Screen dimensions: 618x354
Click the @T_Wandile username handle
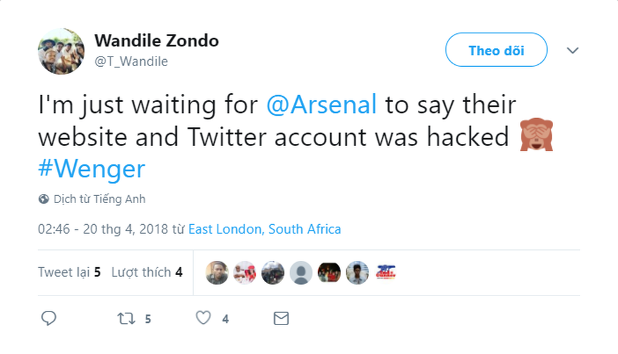coord(131,62)
